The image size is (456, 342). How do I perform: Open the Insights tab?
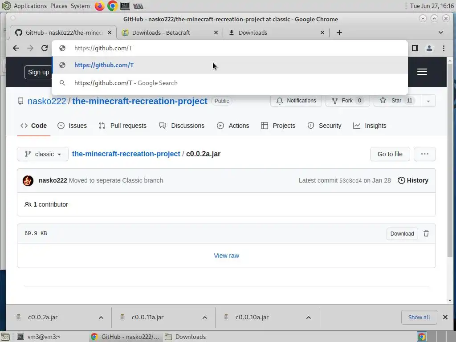pos(370,126)
